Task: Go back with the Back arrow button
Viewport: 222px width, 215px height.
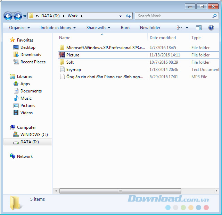Action: point(8,16)
